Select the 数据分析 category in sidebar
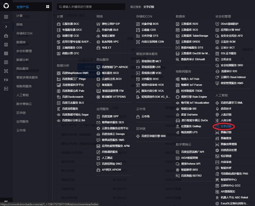Image resolution: width=255 pixels, height=206 pixels. tap(23, 60)
